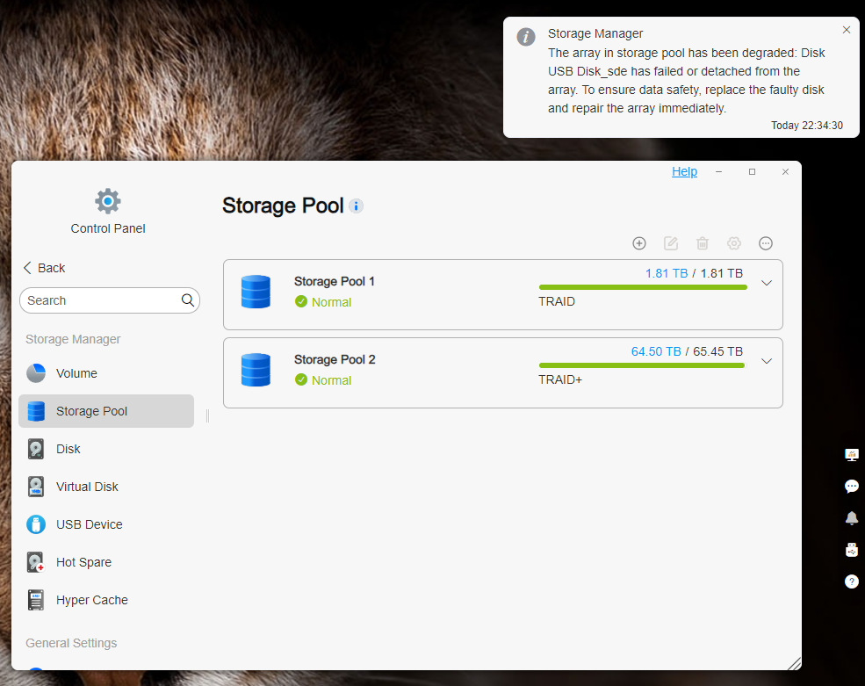Click the USB Device icon in sidebar
This screenshot has height=686, width=865.
[x=36, y=524]
